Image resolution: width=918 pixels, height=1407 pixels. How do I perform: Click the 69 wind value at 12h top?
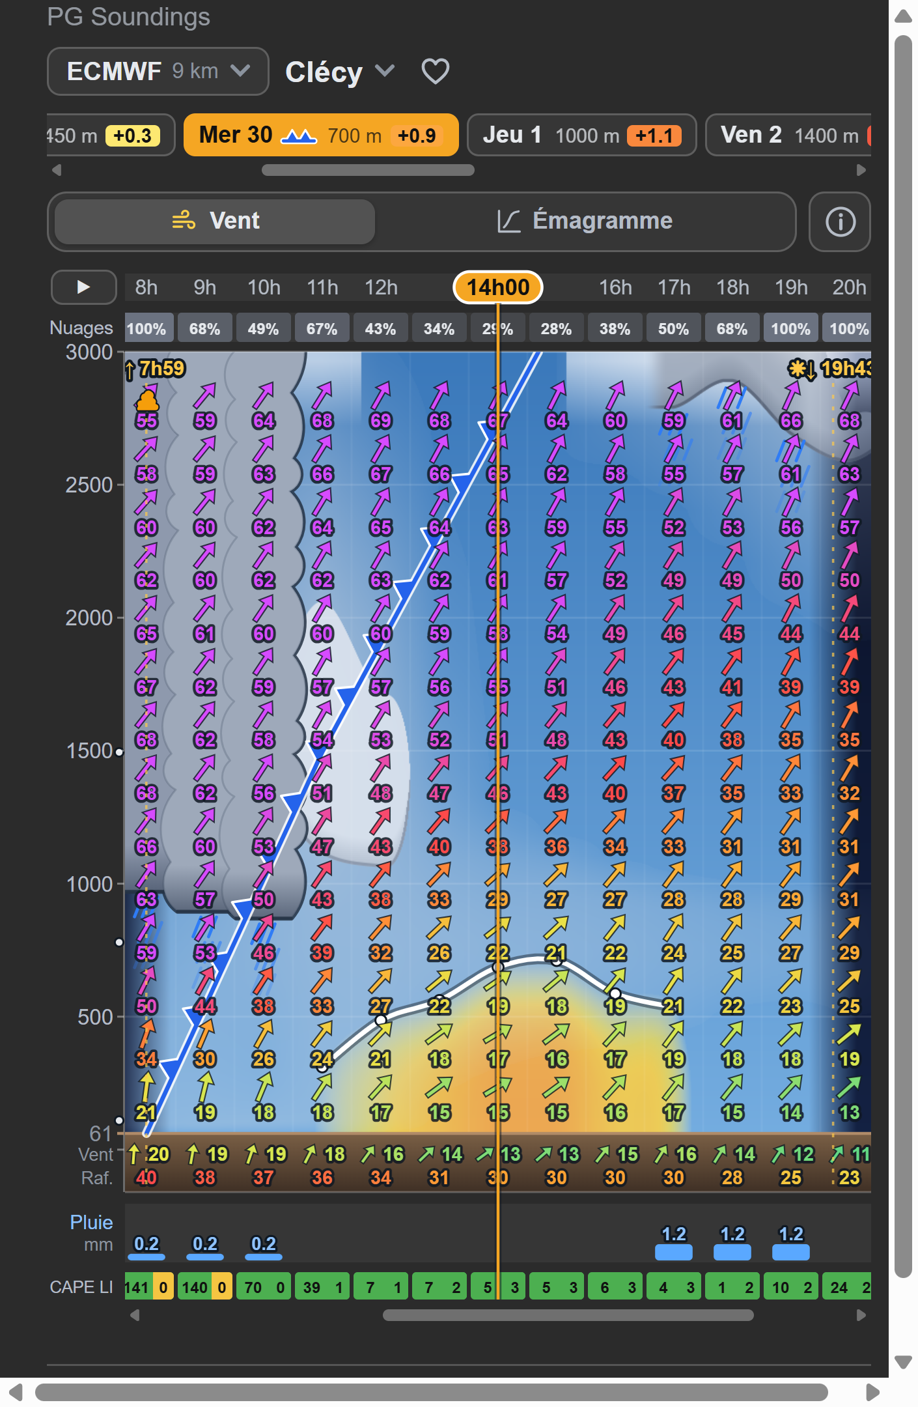pos(381,421)
